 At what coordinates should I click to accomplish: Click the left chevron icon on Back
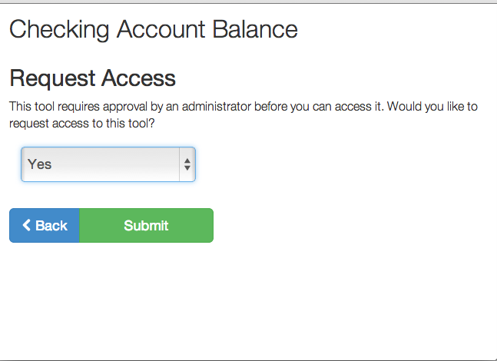coord(27,225)
